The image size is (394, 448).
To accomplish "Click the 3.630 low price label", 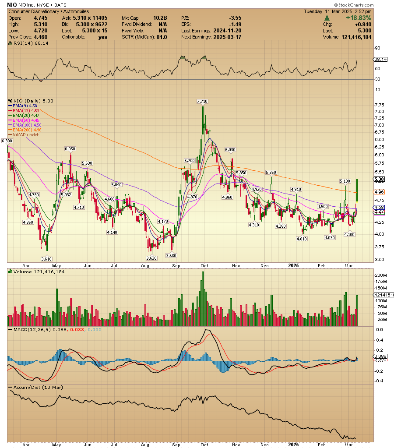I will [151, 258].
